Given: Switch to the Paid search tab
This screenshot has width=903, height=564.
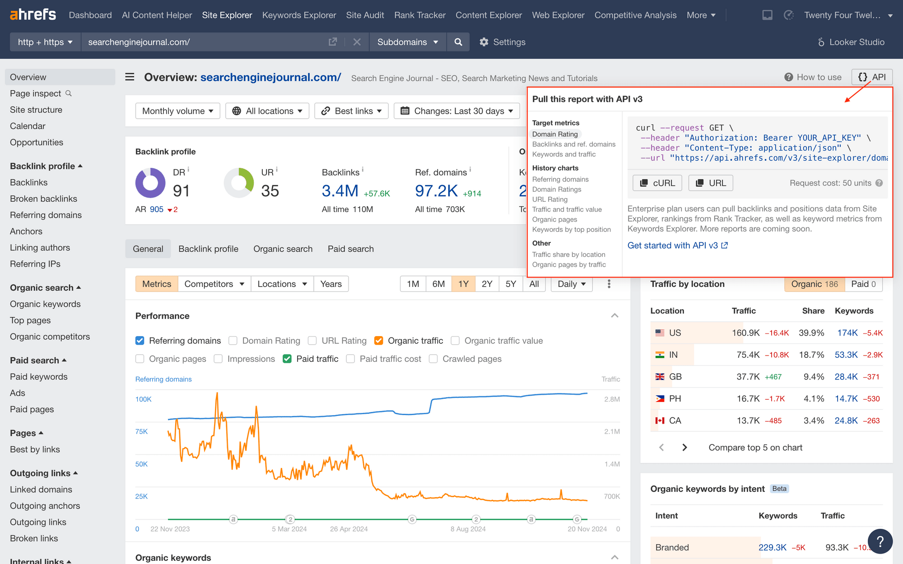Looking at the screenshot, I should click(351, 249).
